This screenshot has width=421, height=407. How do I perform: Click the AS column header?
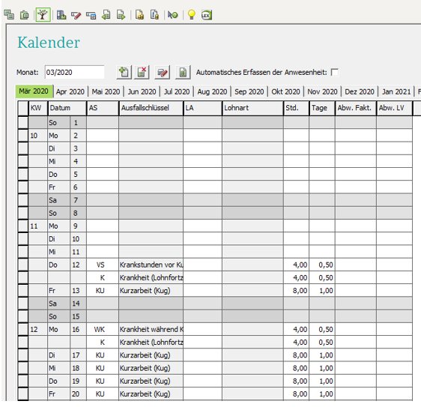tap(103, 108)
